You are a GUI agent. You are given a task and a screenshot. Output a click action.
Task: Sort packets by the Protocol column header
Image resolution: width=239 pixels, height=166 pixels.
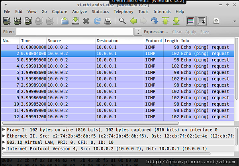(153, 41)
